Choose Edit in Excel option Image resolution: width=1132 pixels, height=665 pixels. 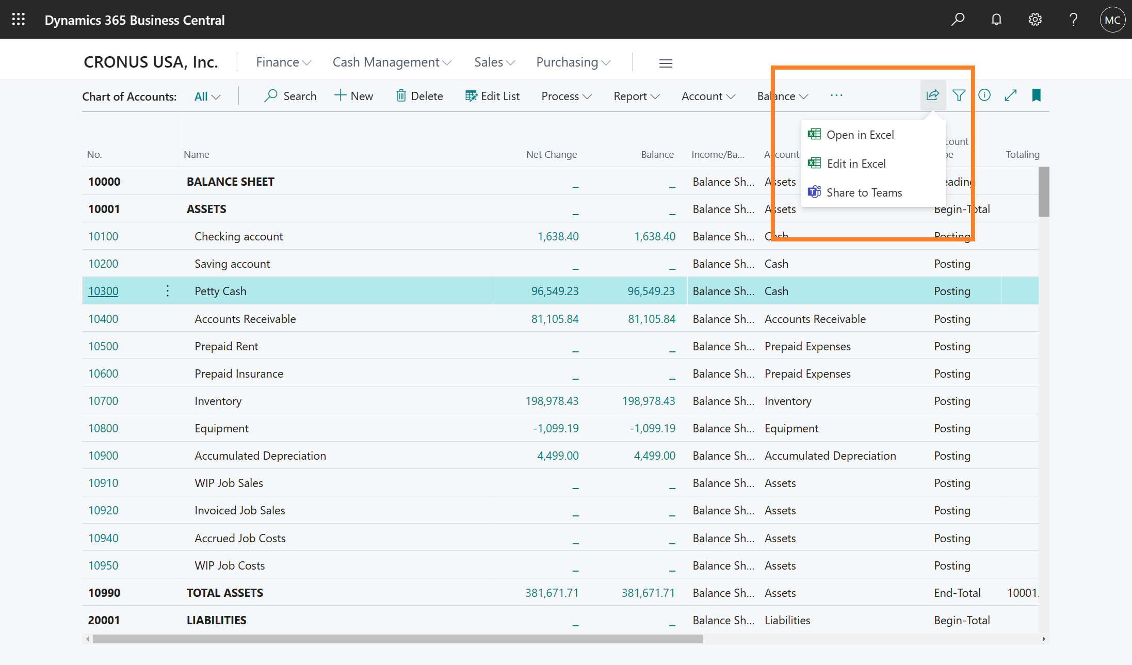tap(856, 164)
